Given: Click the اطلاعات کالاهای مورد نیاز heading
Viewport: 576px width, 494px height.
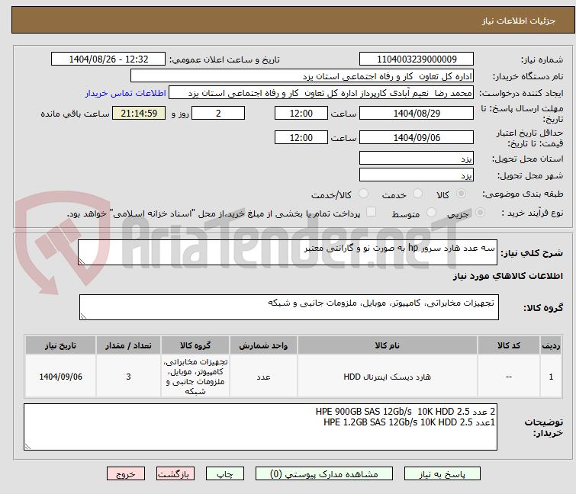Looking at the screenshot, I should coord(507,276).
